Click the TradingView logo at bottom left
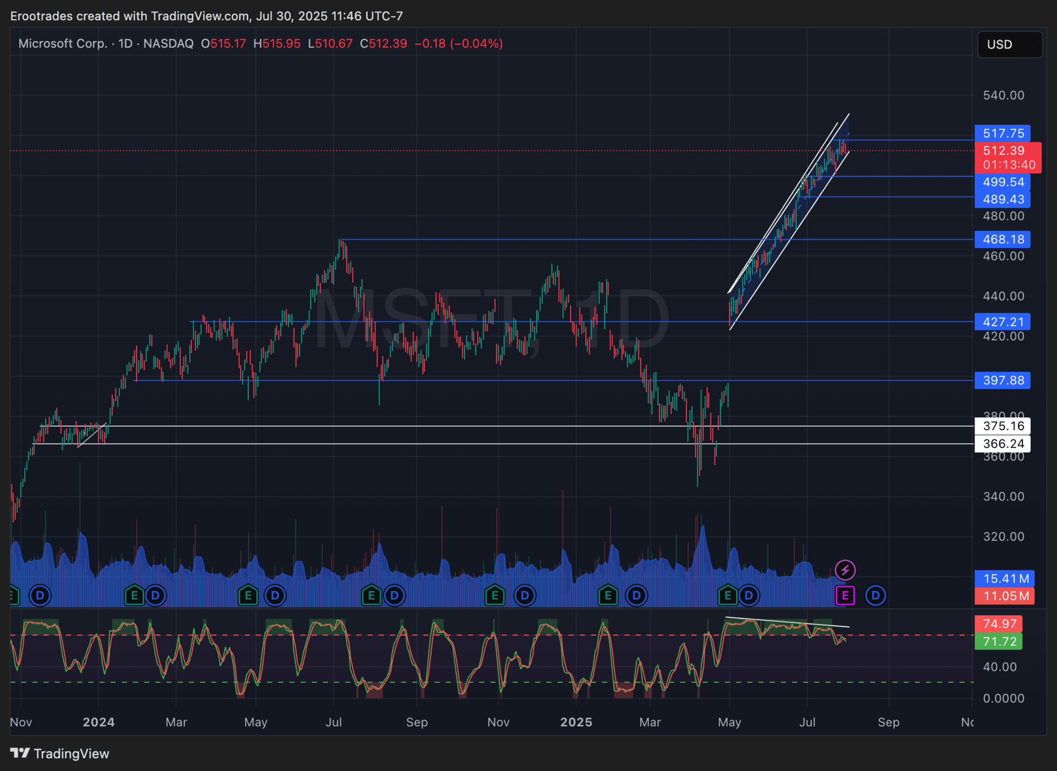 (x=59, y=753)
